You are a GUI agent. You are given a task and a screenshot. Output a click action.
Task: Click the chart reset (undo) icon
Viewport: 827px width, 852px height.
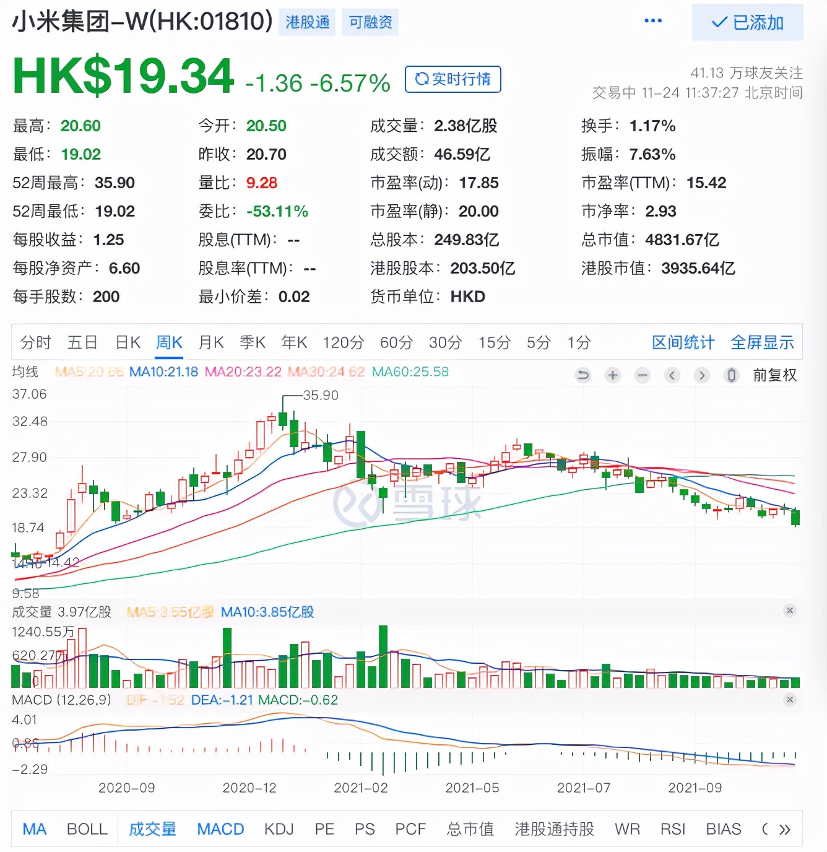(582, 375)
